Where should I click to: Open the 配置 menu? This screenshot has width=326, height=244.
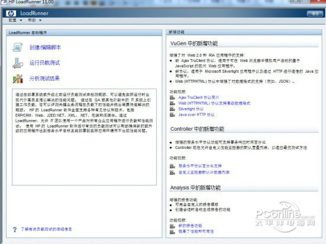coord(12,20)
